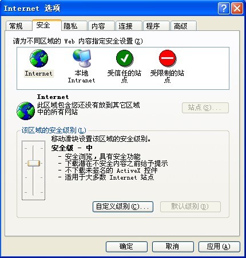This screenshot has height=258, width=246.
Task: Open the 连接 tab
Action: [x=129, y=26]
